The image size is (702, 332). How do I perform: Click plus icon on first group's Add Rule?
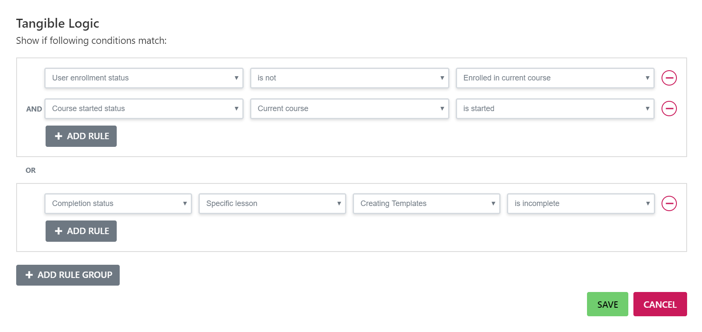[59, 136]
